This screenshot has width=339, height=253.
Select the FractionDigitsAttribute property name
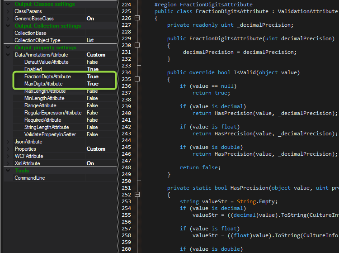tap(47, 76)
